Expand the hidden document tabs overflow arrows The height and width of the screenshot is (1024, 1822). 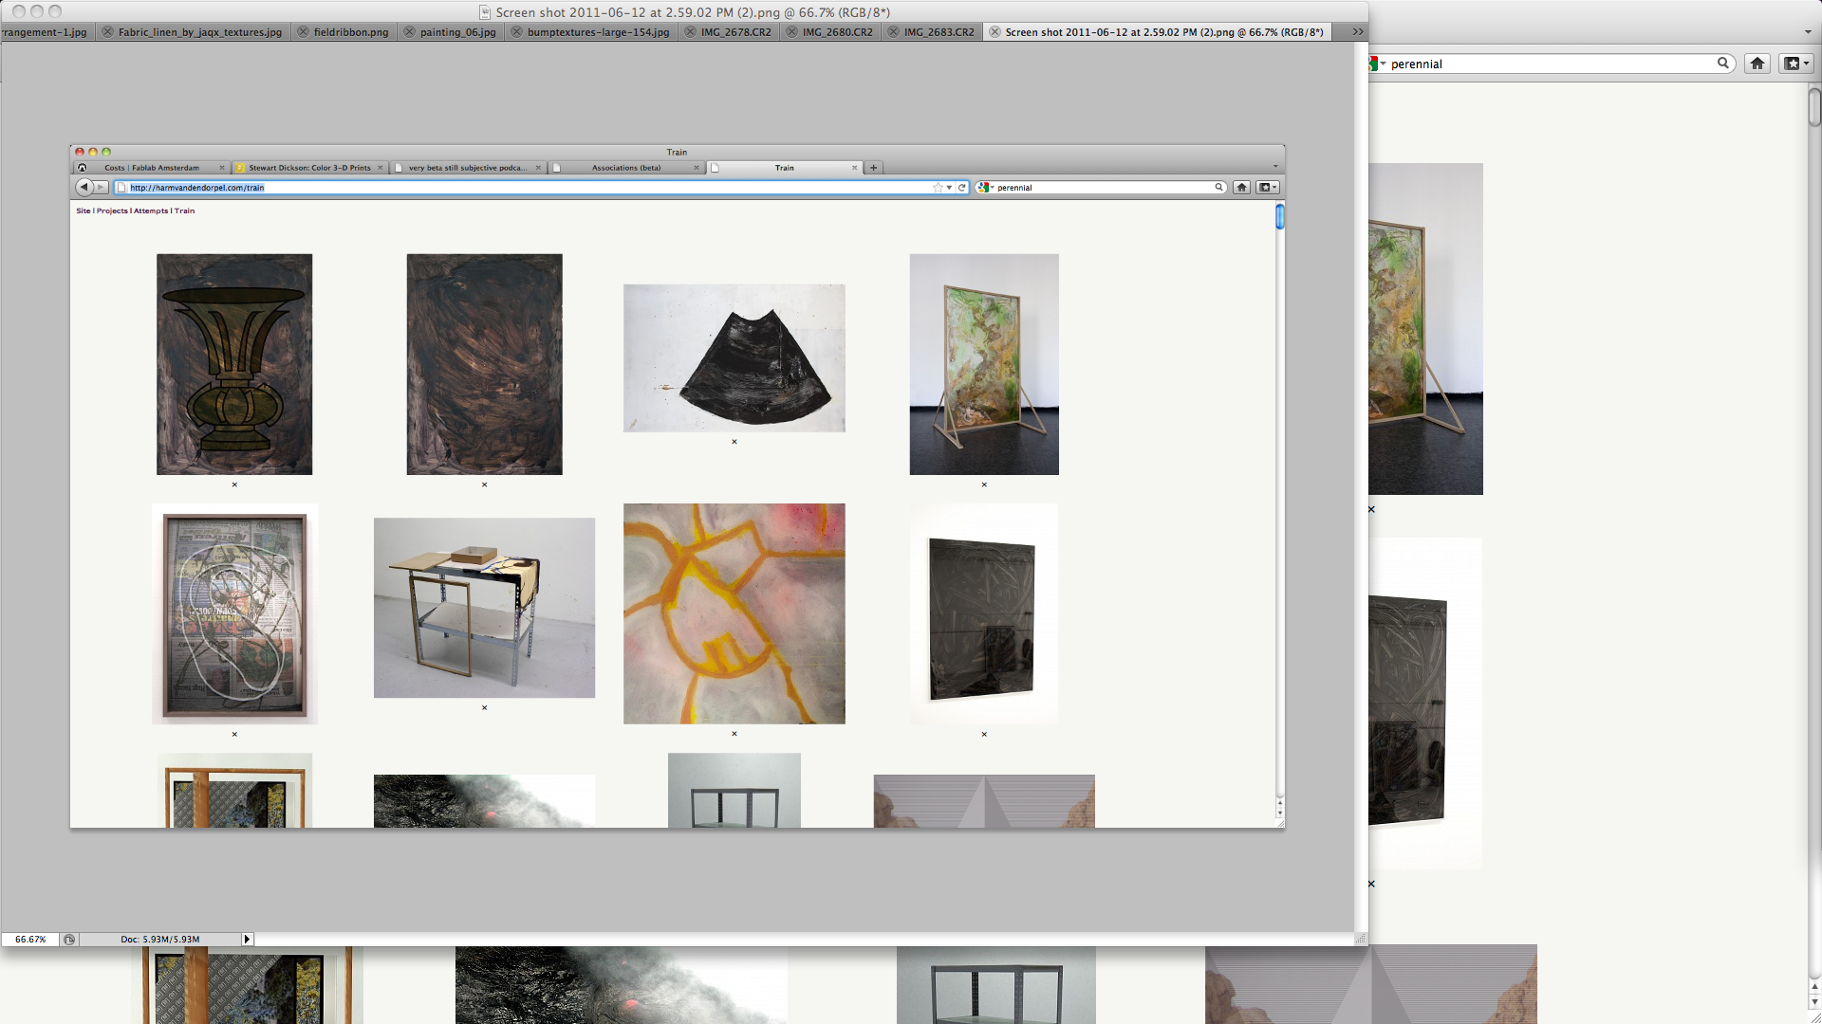pos(1357,32)
